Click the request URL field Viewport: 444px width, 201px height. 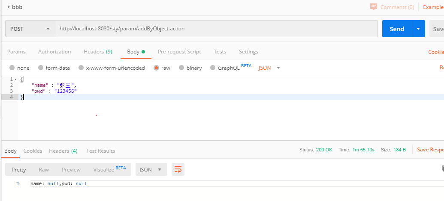pyautogui.click(x=216, y=29)
